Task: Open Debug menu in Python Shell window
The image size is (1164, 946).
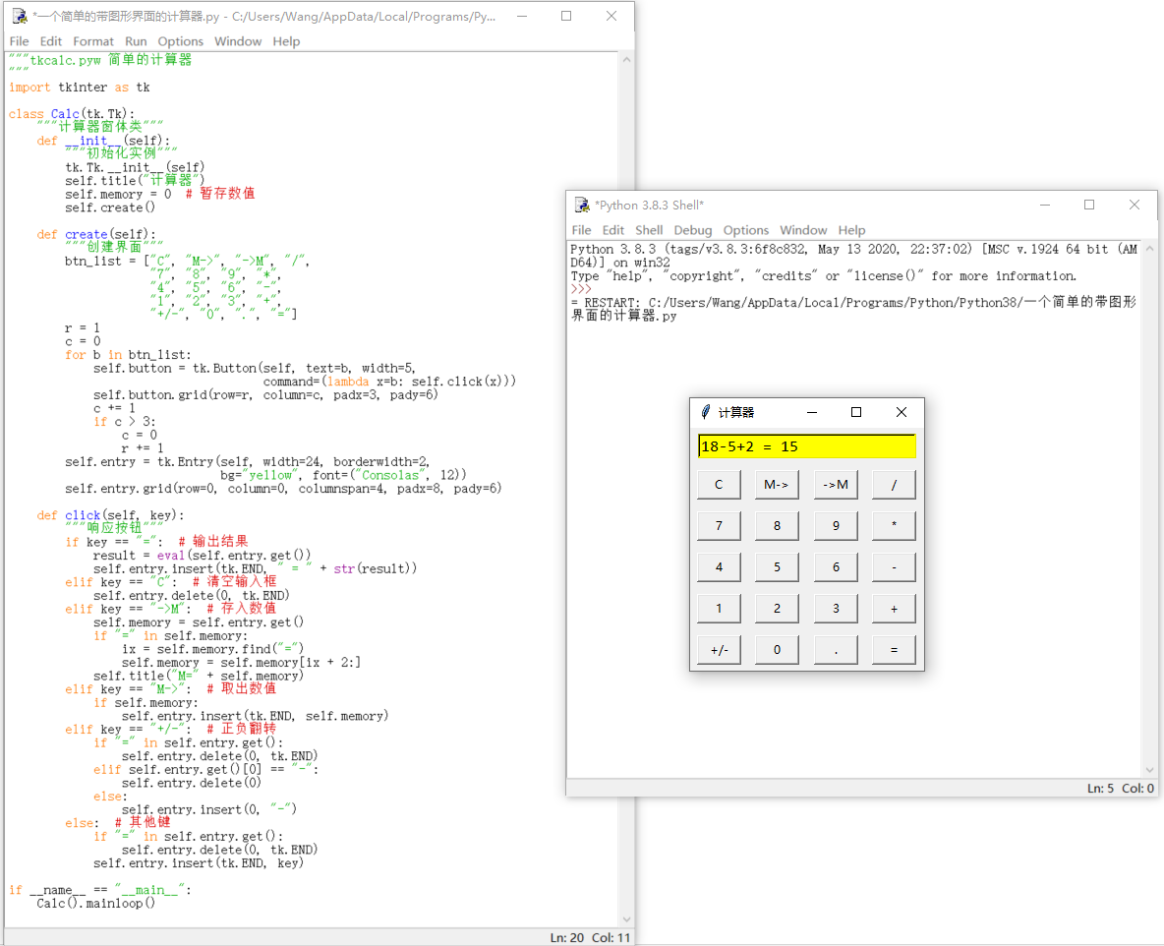Action: click(693, 230)
